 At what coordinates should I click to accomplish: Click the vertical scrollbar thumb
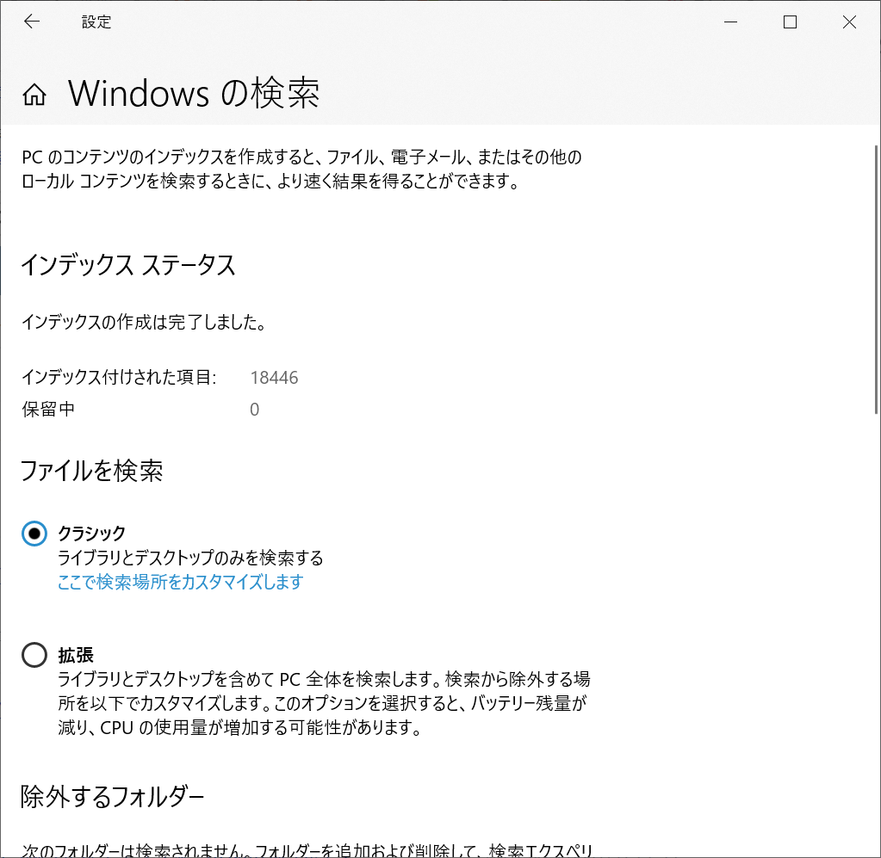click(x=876, y=280)
